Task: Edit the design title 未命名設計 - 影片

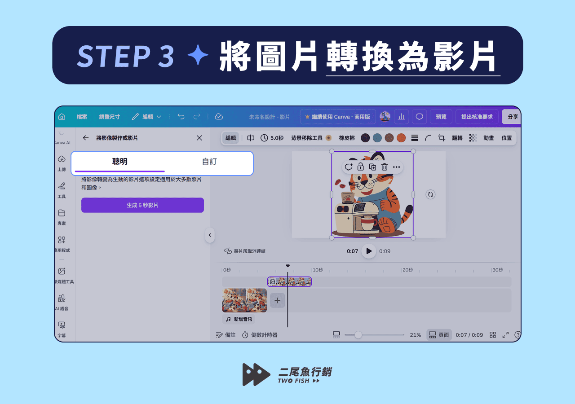Action: pyautogui.click(x=270, y=117)
